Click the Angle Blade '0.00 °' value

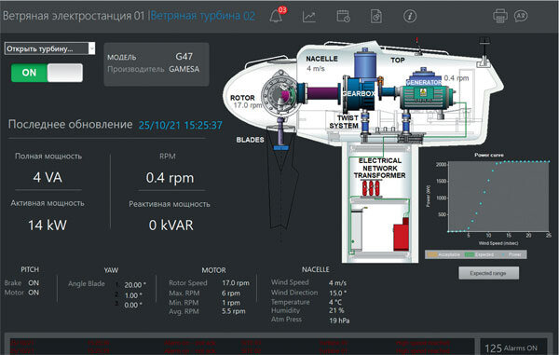133,305
